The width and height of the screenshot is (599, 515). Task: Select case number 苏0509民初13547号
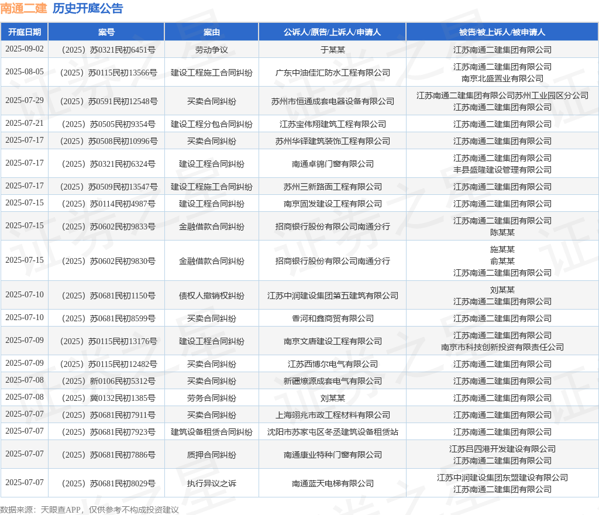[108, 187]
